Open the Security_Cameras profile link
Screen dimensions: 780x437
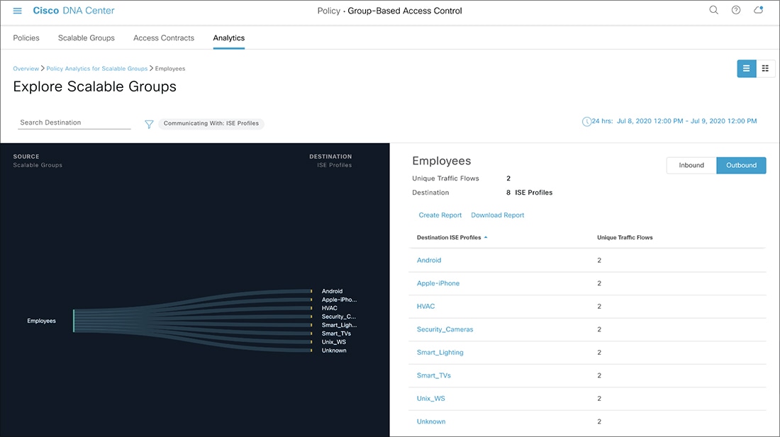click(x=445, y=329)
